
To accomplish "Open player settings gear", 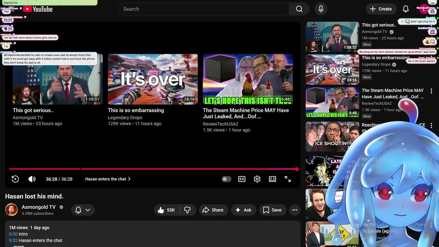I will [x=257, y=179].
